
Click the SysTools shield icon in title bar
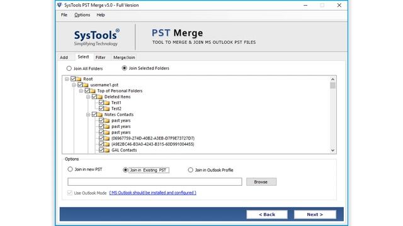(60, 5)
